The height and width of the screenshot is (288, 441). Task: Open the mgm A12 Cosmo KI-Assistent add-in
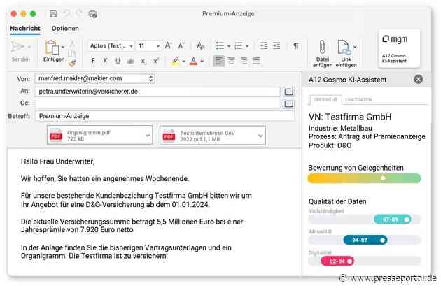click(399, 49)
